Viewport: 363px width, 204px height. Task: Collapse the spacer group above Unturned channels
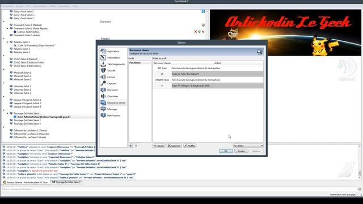[4, 83]
